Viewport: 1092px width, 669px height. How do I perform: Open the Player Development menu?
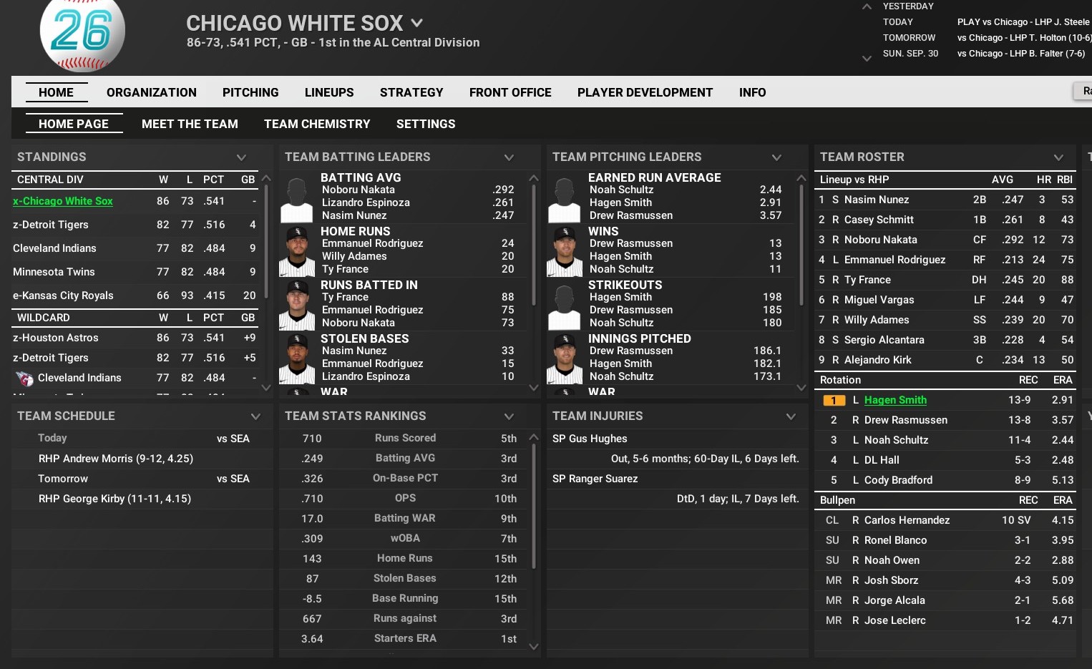pos(645,92)
